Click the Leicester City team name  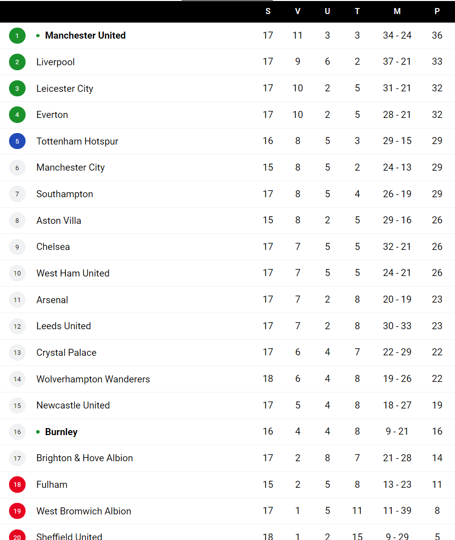click(65, 88)
